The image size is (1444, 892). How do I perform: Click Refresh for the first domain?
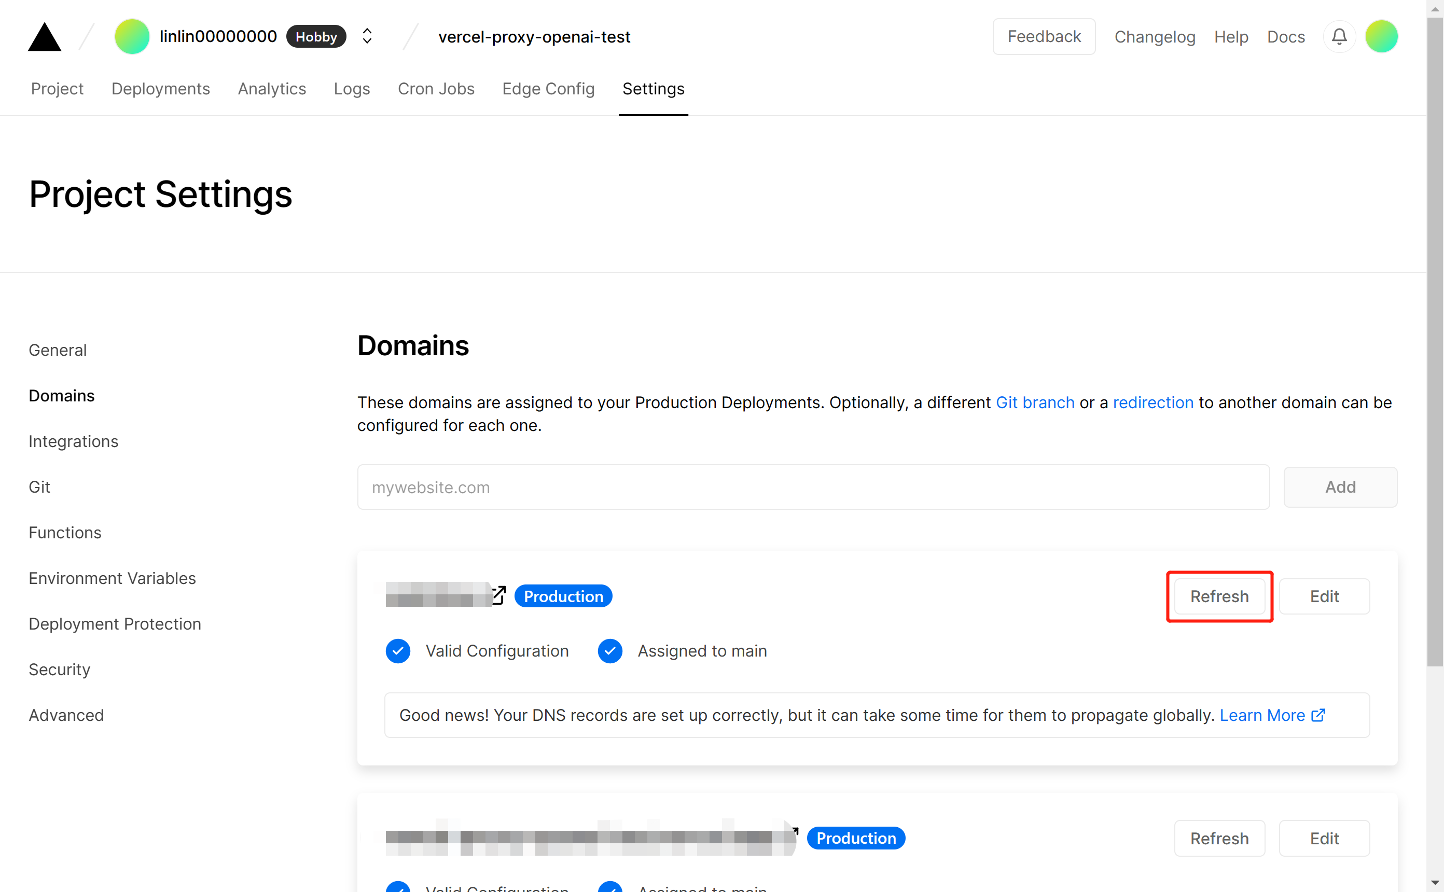[1219, 596]
